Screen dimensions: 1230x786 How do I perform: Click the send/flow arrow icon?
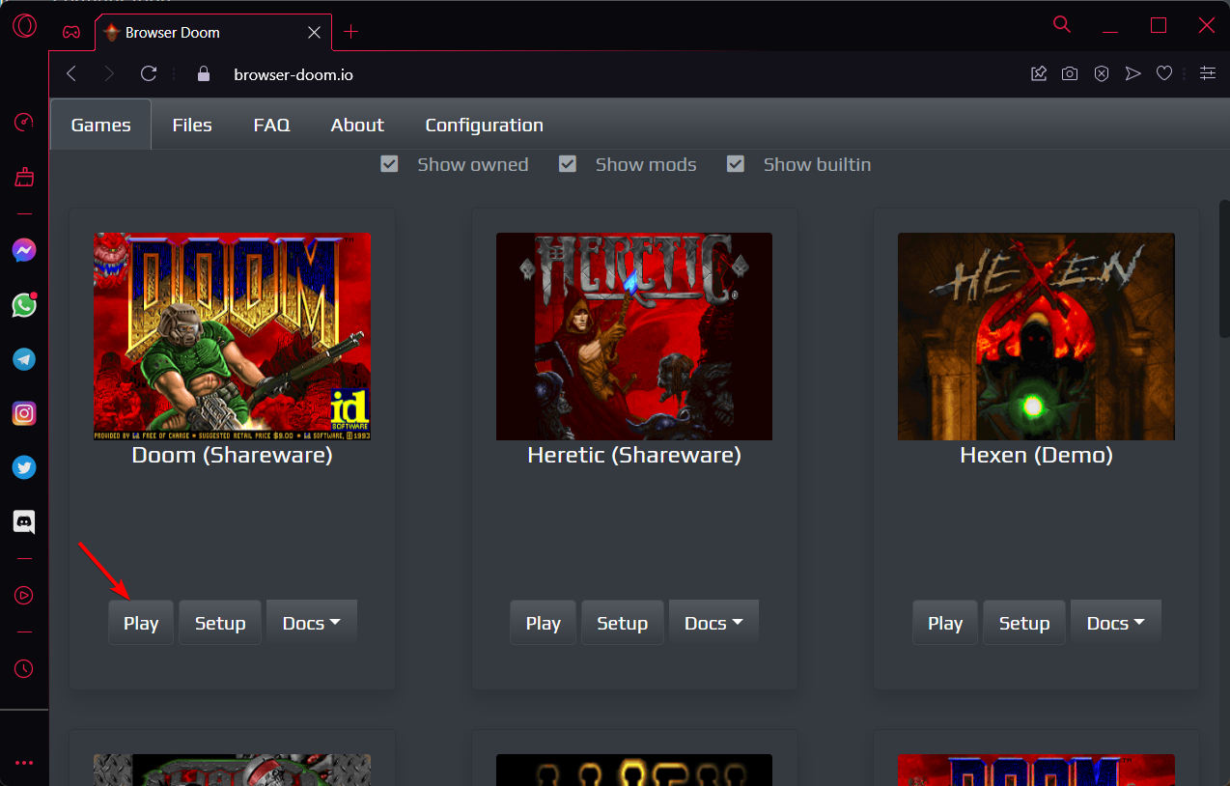1133,73
